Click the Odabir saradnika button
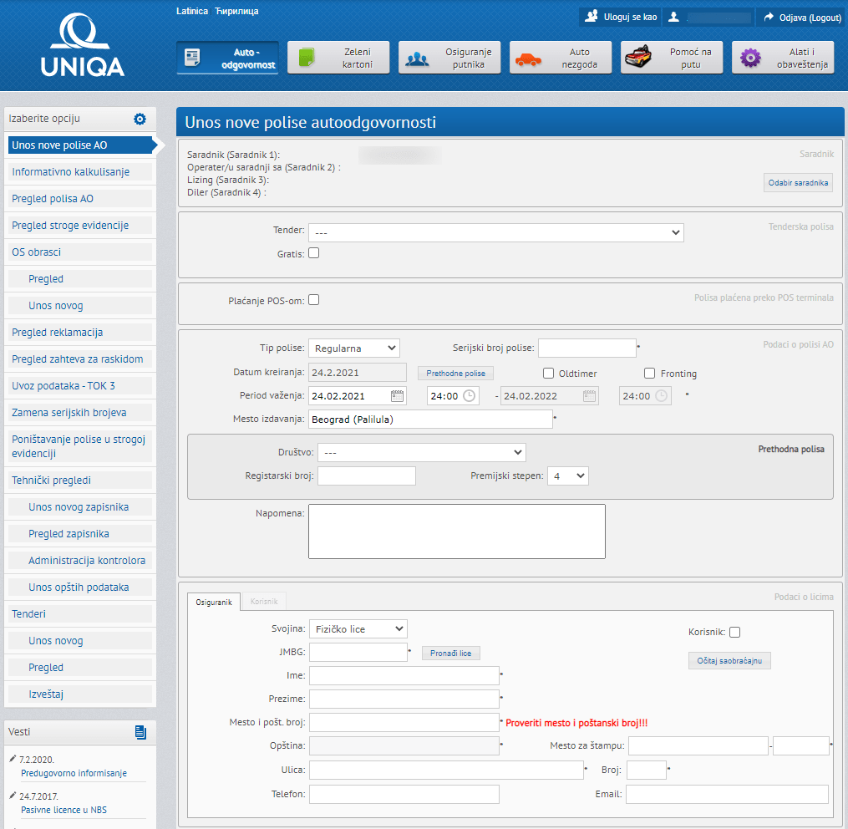Viewport: 848px width, 829px height. coord(798,183)
